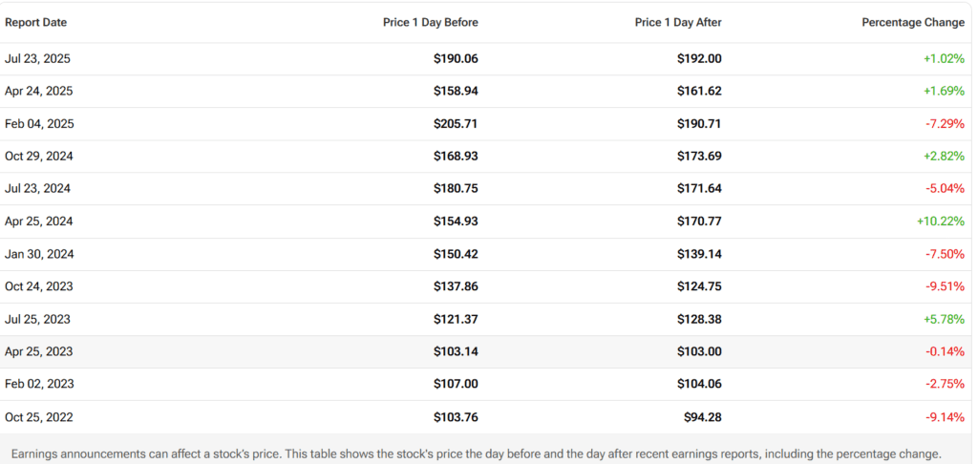The width and height of the screenshot is (978, 464).
Task: Select the +5.78% change value
Action: click(944, 319)
